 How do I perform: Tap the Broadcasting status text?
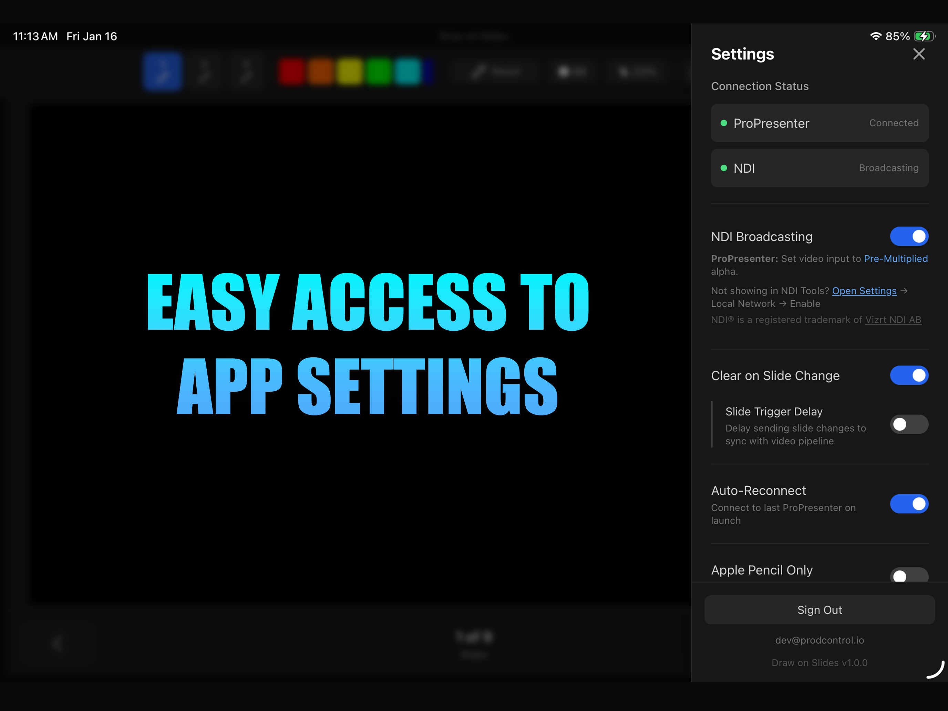[888, 168]
